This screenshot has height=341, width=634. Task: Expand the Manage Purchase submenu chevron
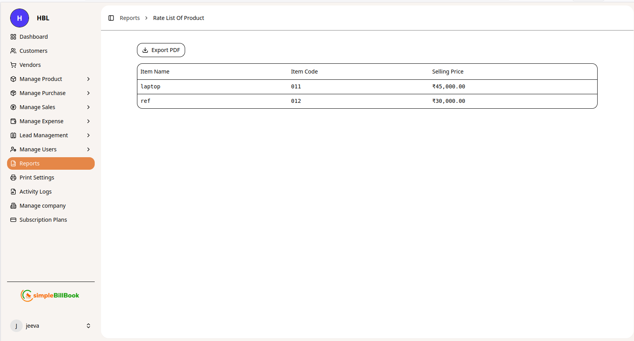pyautogui.click(x=88, y=93)
